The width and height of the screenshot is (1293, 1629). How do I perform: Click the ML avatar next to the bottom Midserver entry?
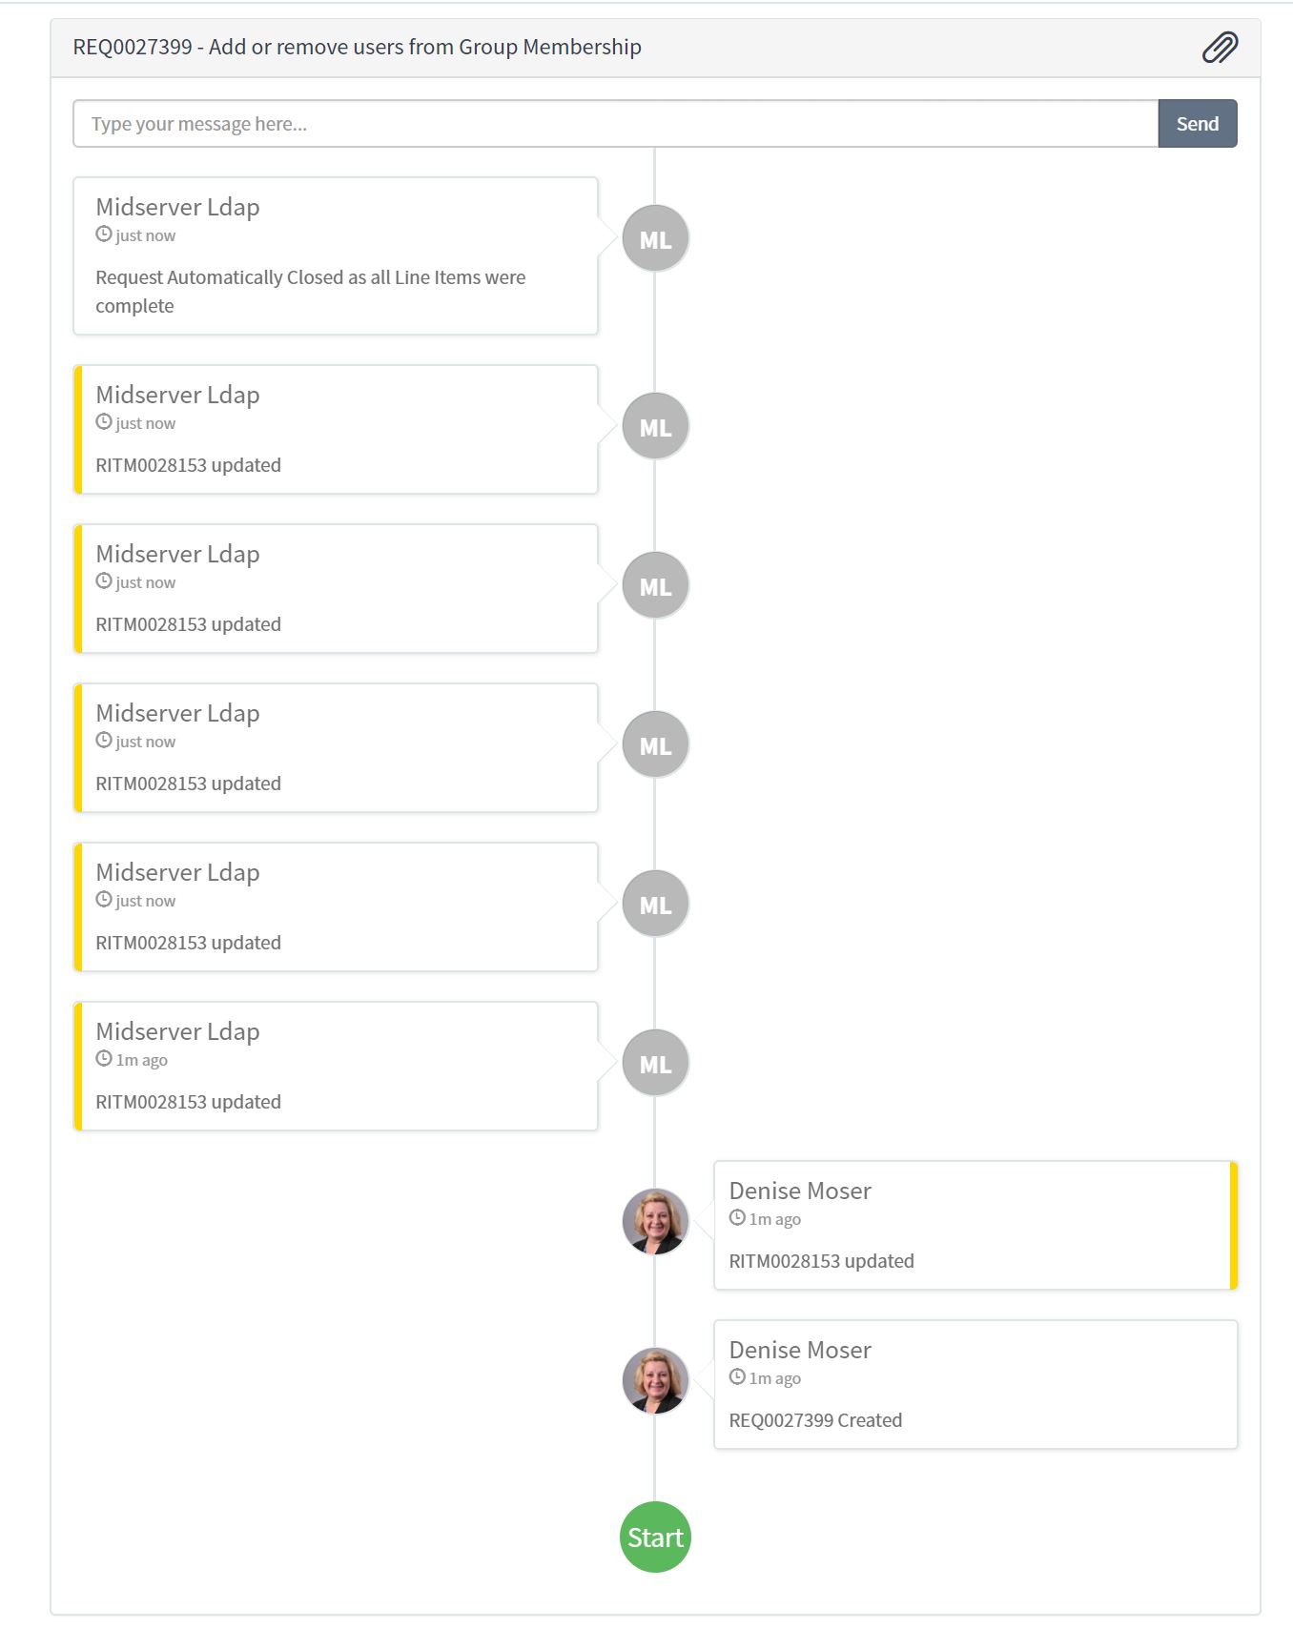point(654,1061)
